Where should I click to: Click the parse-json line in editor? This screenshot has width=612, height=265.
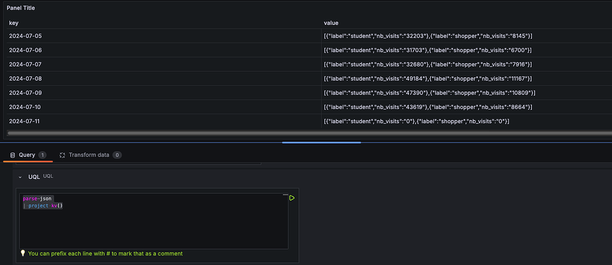click(37, 199)
